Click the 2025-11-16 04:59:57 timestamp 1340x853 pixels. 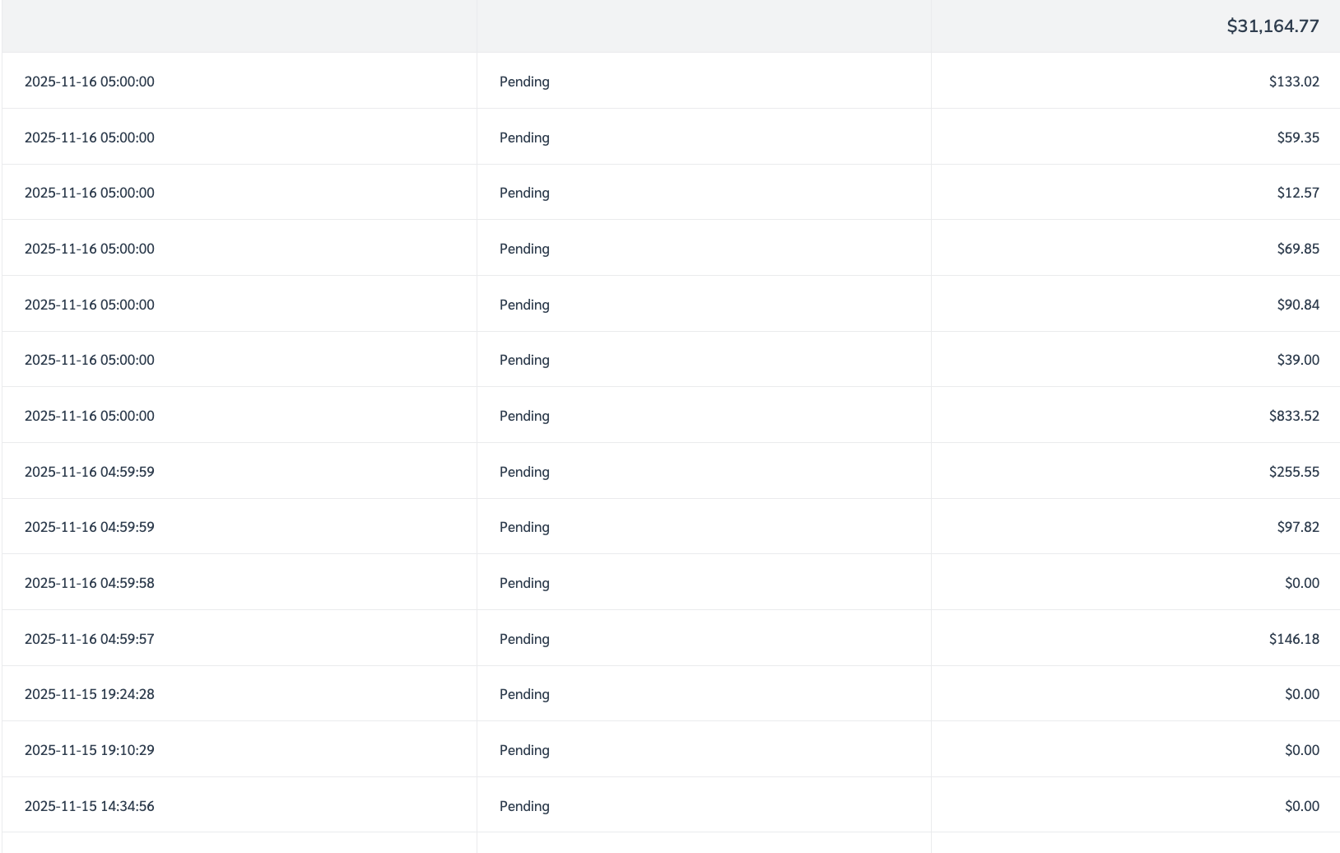[x=89, y=639]
